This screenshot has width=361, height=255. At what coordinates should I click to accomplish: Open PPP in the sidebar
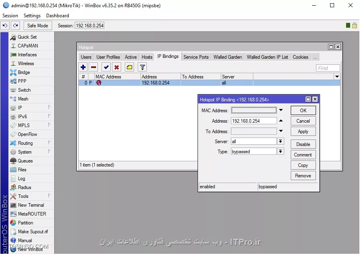31,81
